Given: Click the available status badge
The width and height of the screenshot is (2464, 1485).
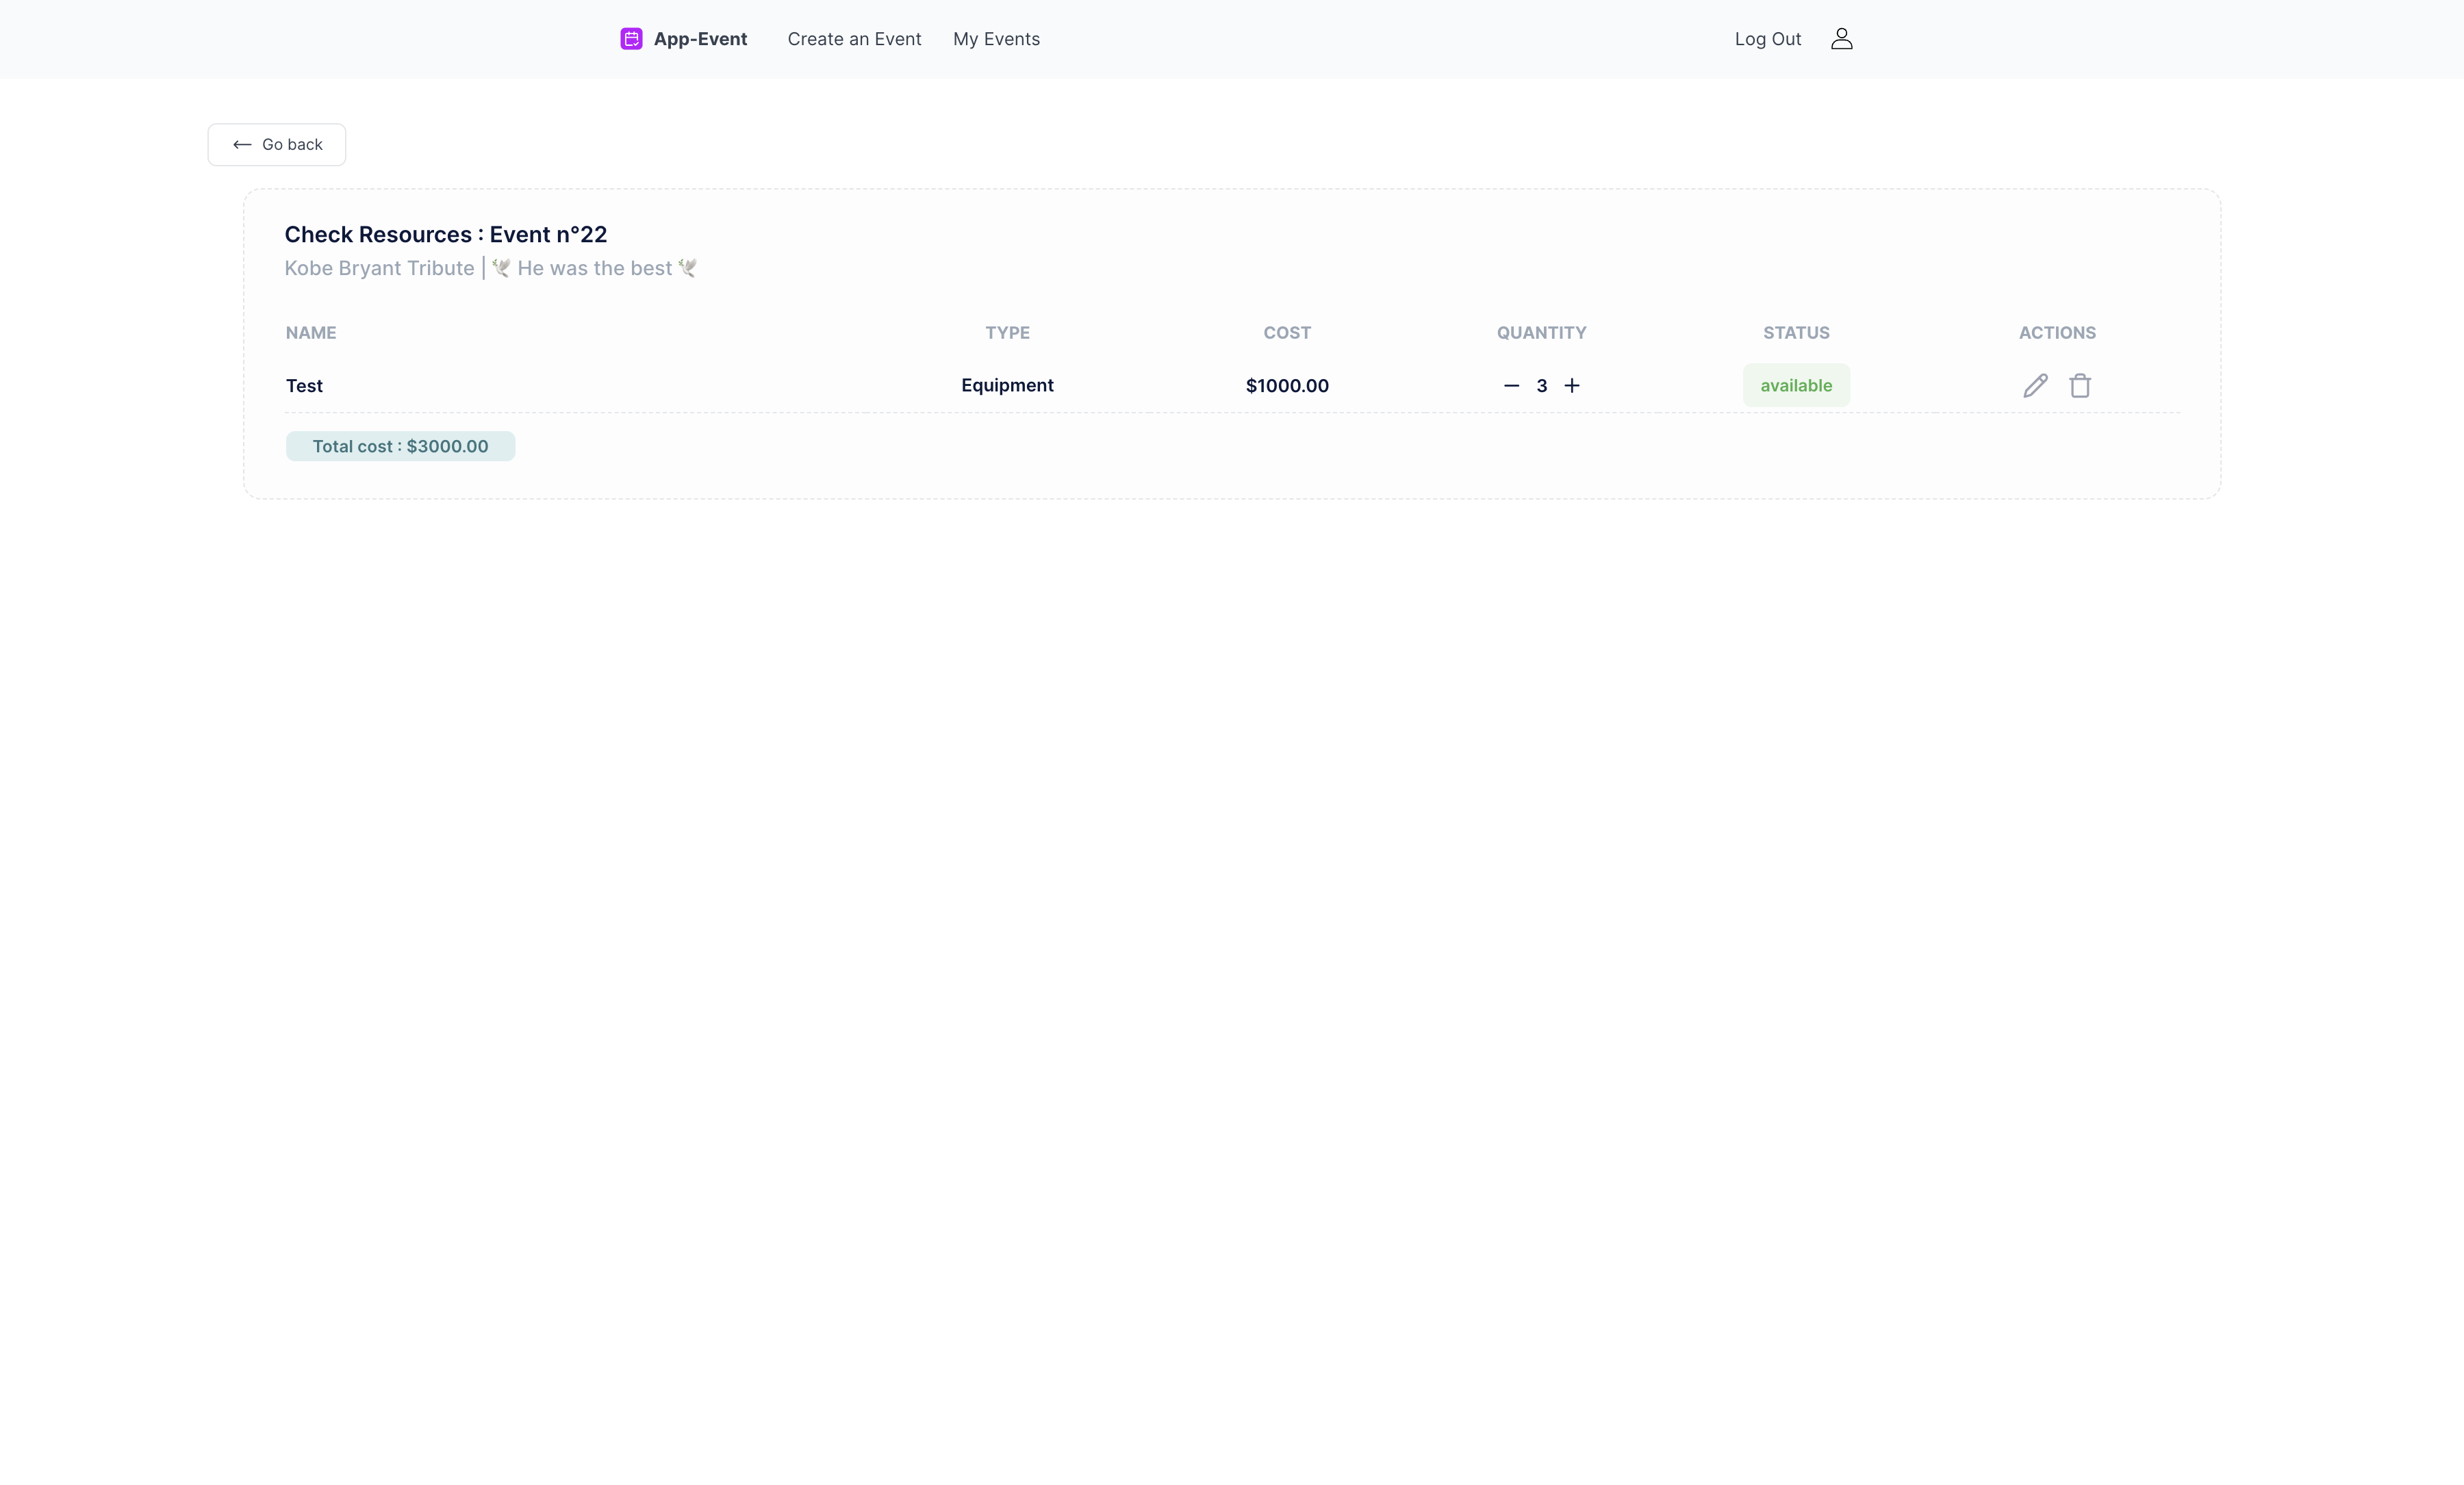Looking at the screenshot, I should [1796, 386].
